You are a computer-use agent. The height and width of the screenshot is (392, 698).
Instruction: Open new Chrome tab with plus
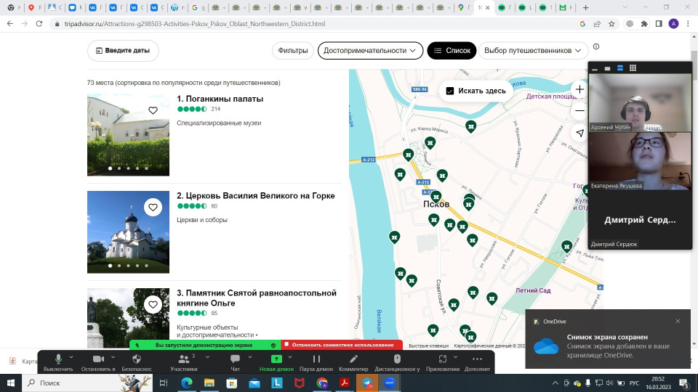point(586,7)
